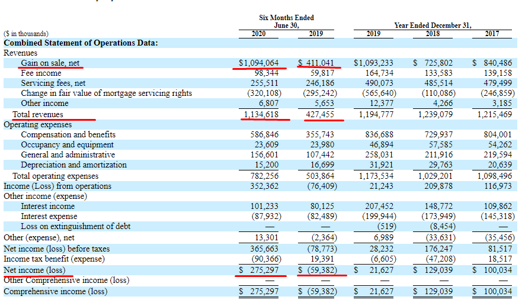522x306 pixels.
Task: Select the "Interest expense" row label
Action: pyautogui.click(x=49, y=216)
